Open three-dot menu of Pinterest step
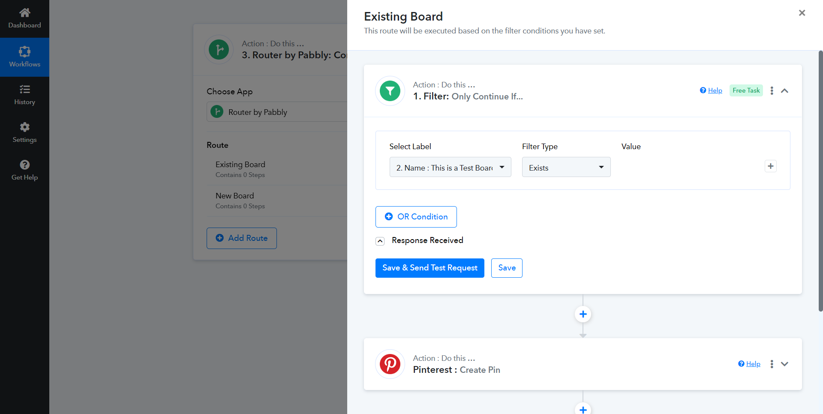Viewport: 823px width, 414px height. tap(772, 364)
